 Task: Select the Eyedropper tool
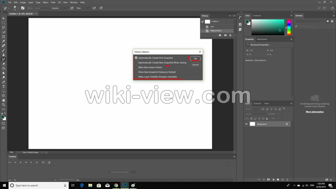pyautogui.click(x=3, y=41)
